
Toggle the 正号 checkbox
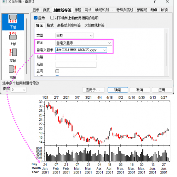(57, 71)
